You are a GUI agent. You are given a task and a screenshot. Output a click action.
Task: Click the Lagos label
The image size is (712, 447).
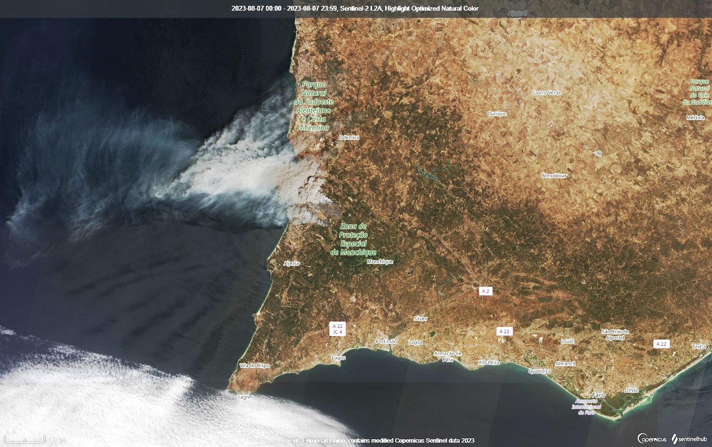point(339,358)
